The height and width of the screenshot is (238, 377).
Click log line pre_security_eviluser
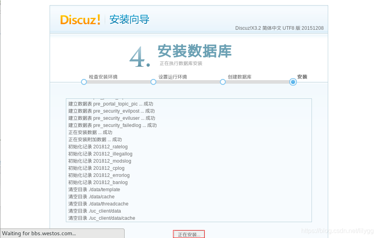point(112,118)
